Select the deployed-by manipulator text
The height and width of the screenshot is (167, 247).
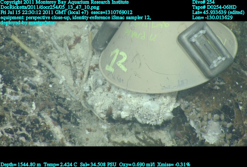click(x=27, y=23)
